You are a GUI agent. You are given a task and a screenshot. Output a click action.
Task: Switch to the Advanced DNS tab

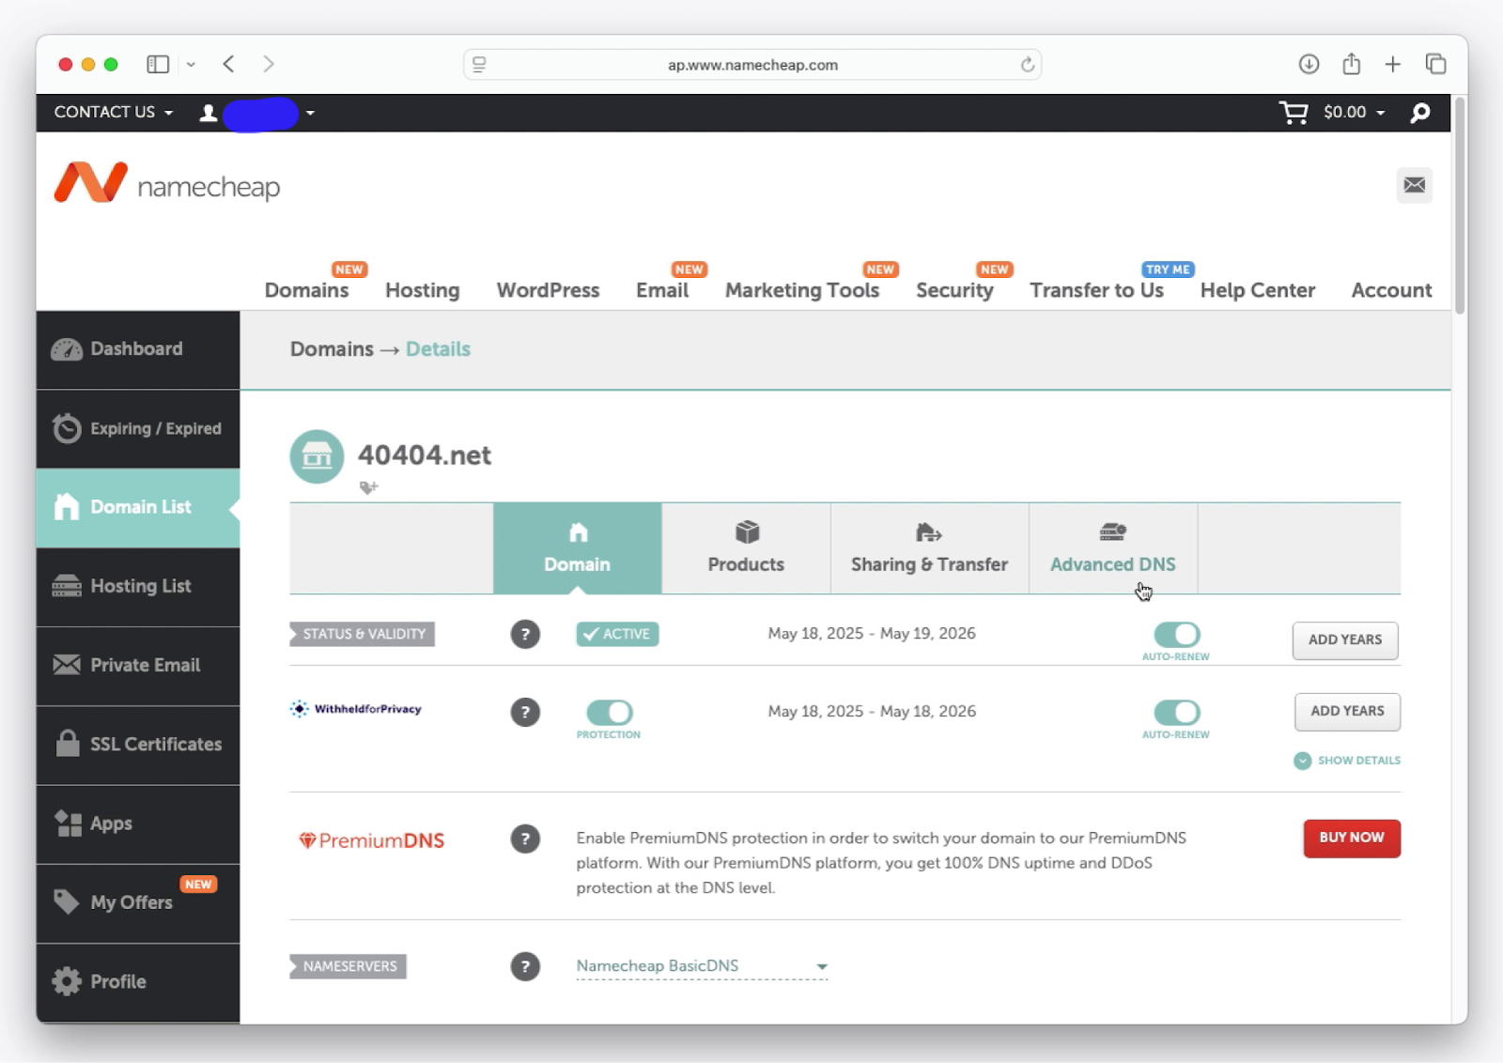coord(1112,548)
